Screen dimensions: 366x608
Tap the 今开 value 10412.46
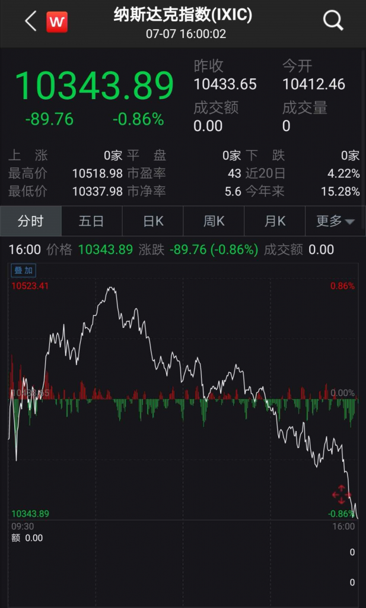314,84
